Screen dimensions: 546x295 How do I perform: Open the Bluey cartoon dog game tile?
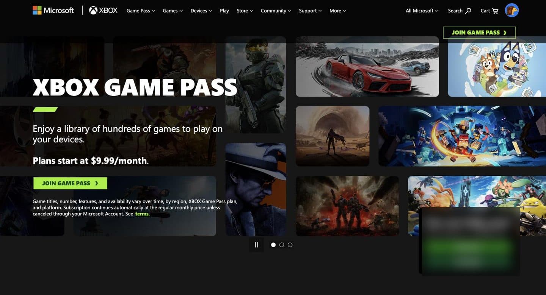[x=497, y=67]
